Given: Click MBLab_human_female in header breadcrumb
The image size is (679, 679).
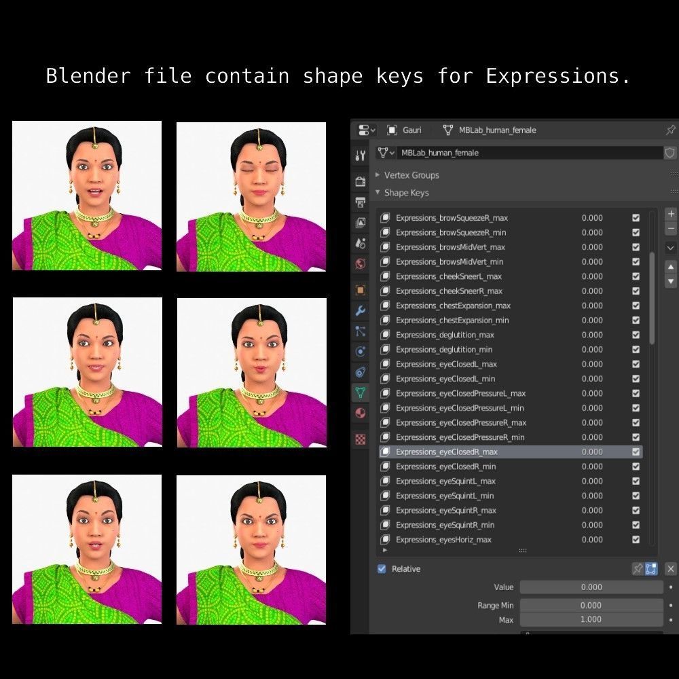Looking at the screenshot, I should click(x=497, y=130).
